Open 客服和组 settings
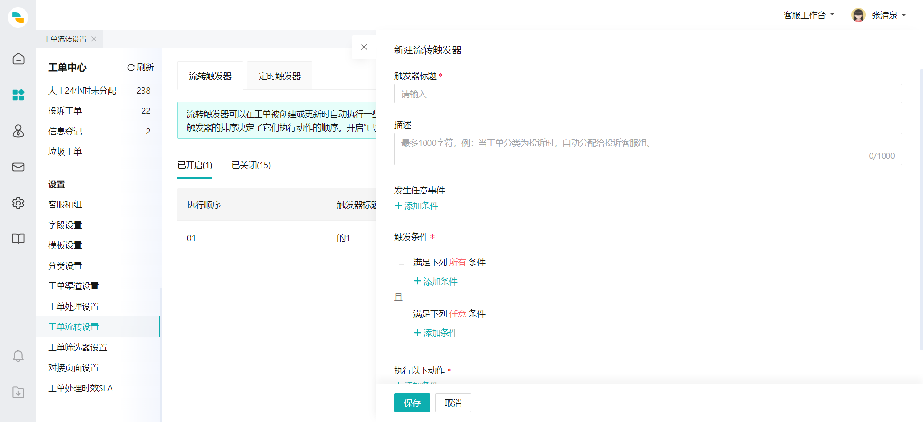The width and height of the screenshot is (923, 422). click(65, 205)
